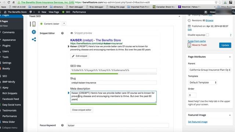
Task: Open the Template dropdown
Action: tap(202, 82)
